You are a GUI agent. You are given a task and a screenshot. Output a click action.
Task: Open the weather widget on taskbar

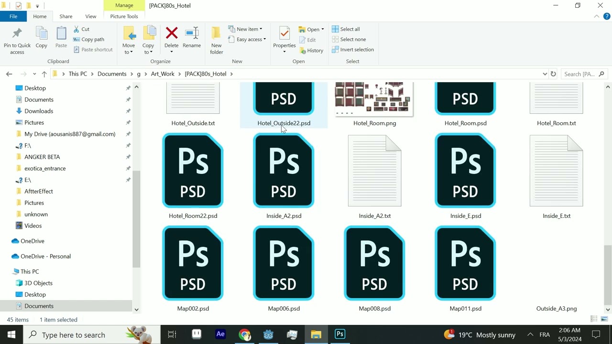point(480,334)
